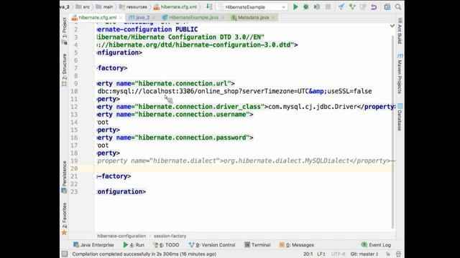Open the Terminal tool window

(x=257, y=245)
